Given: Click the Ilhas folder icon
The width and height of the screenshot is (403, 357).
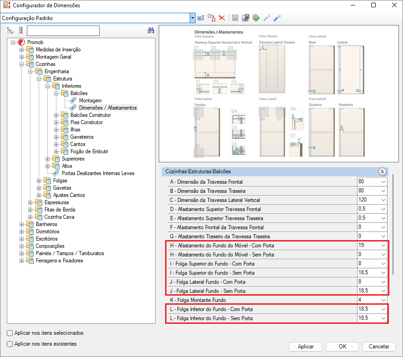Looking at the screenshot, I should [x=65, y=130].
